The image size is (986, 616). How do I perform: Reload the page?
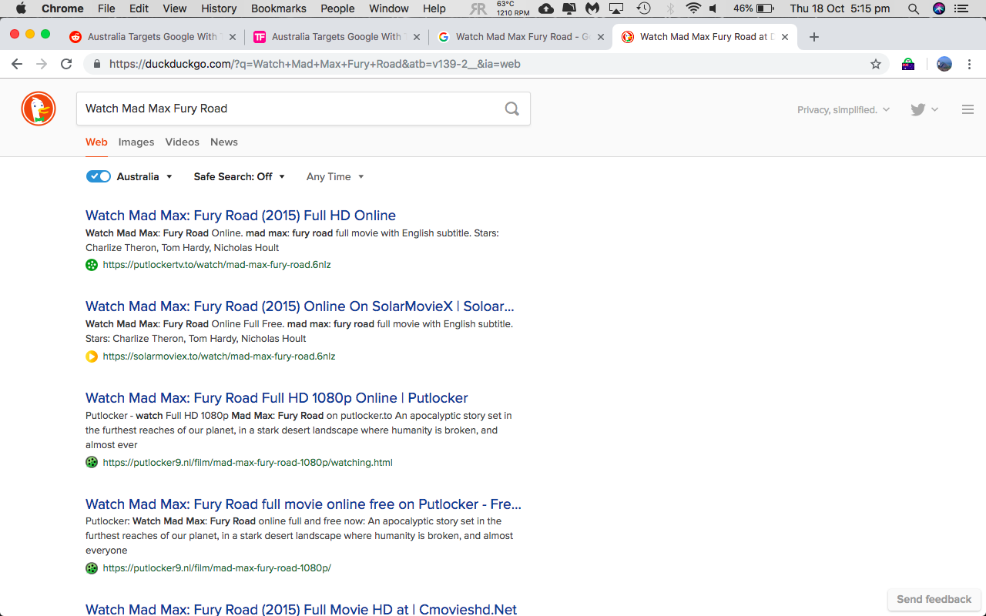point(66,64)
